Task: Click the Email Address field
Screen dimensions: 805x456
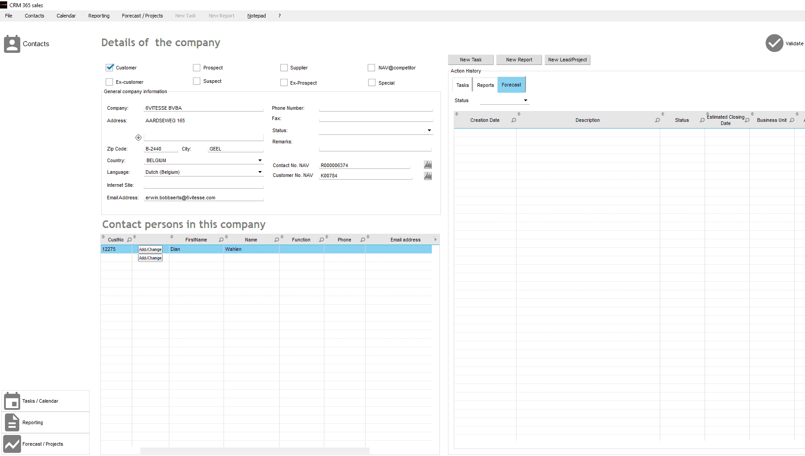Action: (204, 198)
